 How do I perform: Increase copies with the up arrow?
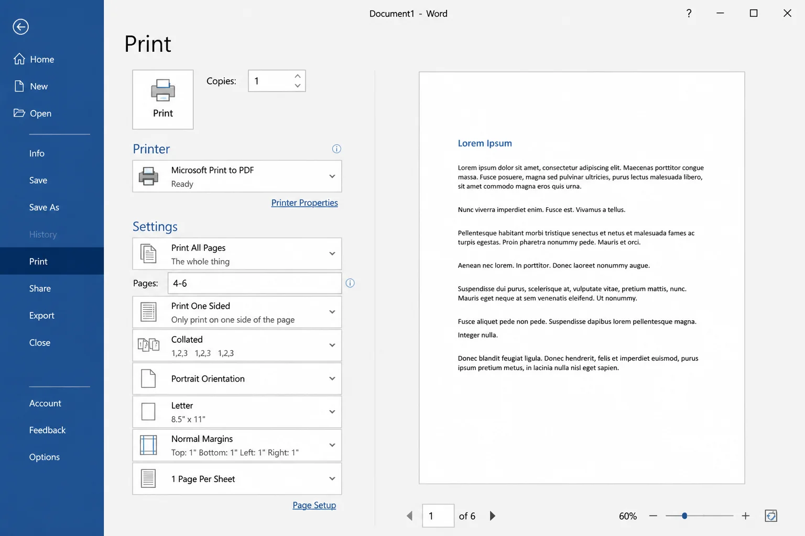pos(298,76)
